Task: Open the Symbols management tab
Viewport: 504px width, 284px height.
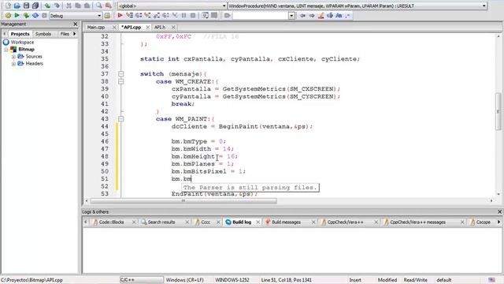Action: tap(43, 34)
